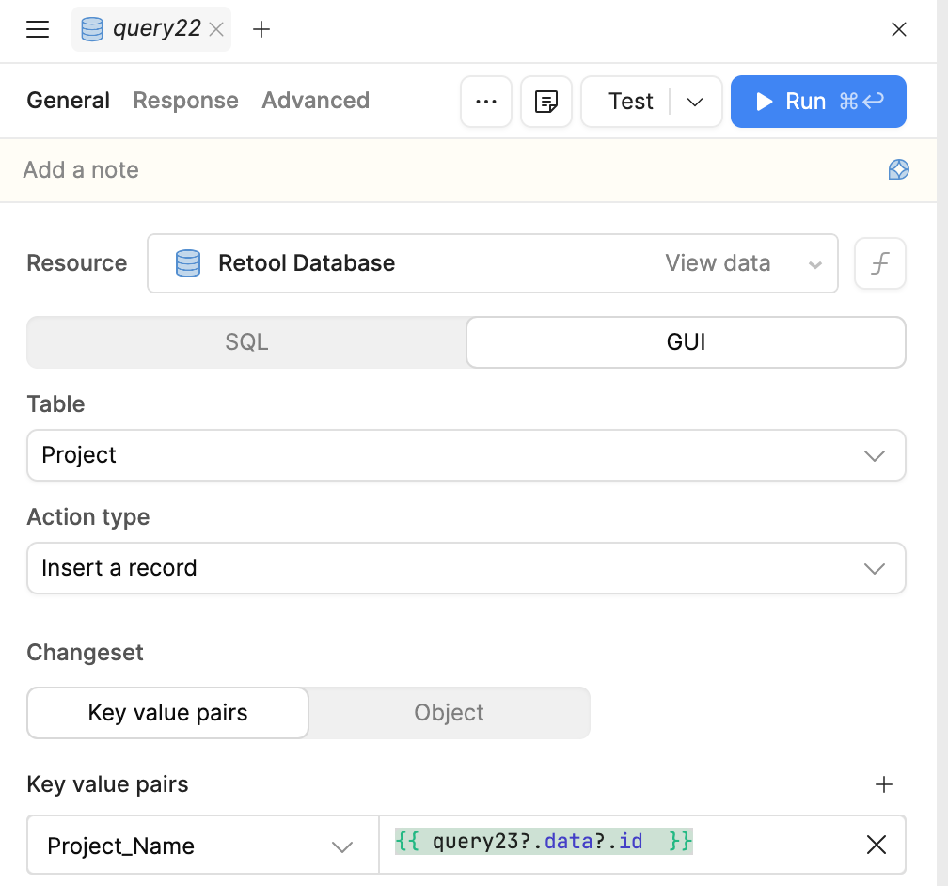Close the query editor panel

pyautogui.click(x=898, y=29)
